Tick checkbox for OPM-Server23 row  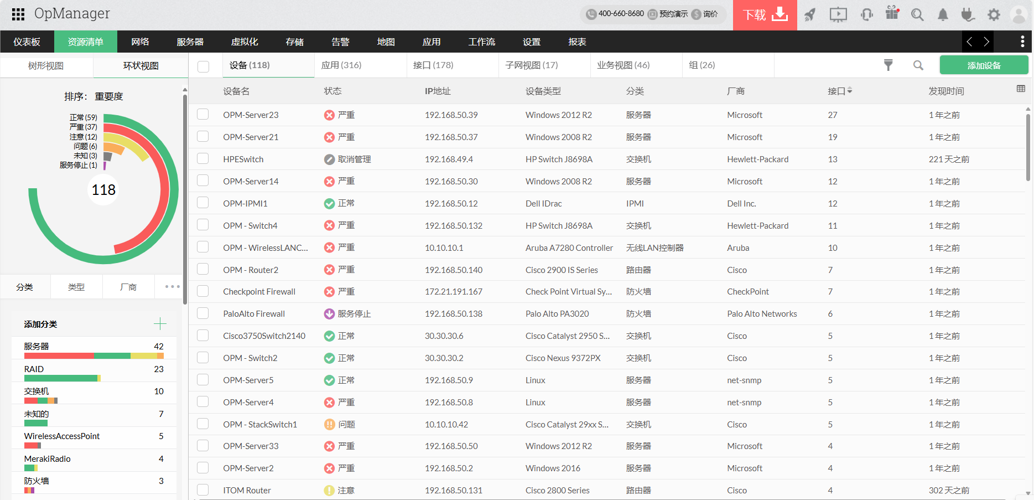[203, 115]
